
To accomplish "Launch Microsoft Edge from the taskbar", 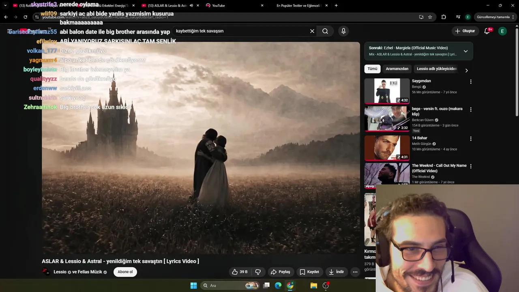I will click(278, 286).
